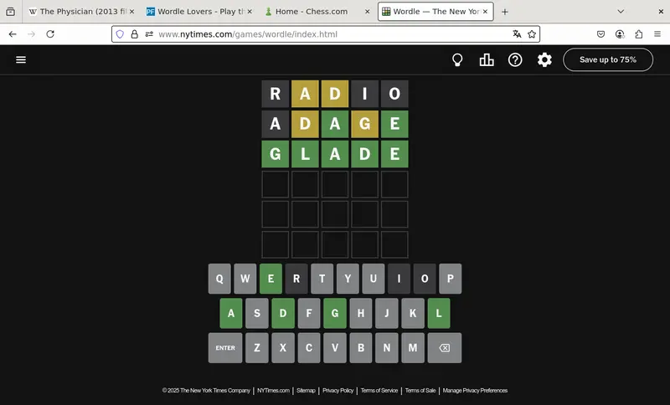Image resolution: width=670 pixels, height=405 pixels.
Task: Select the Wordle — The New York Times tab
Action: [x=435, y=12]
